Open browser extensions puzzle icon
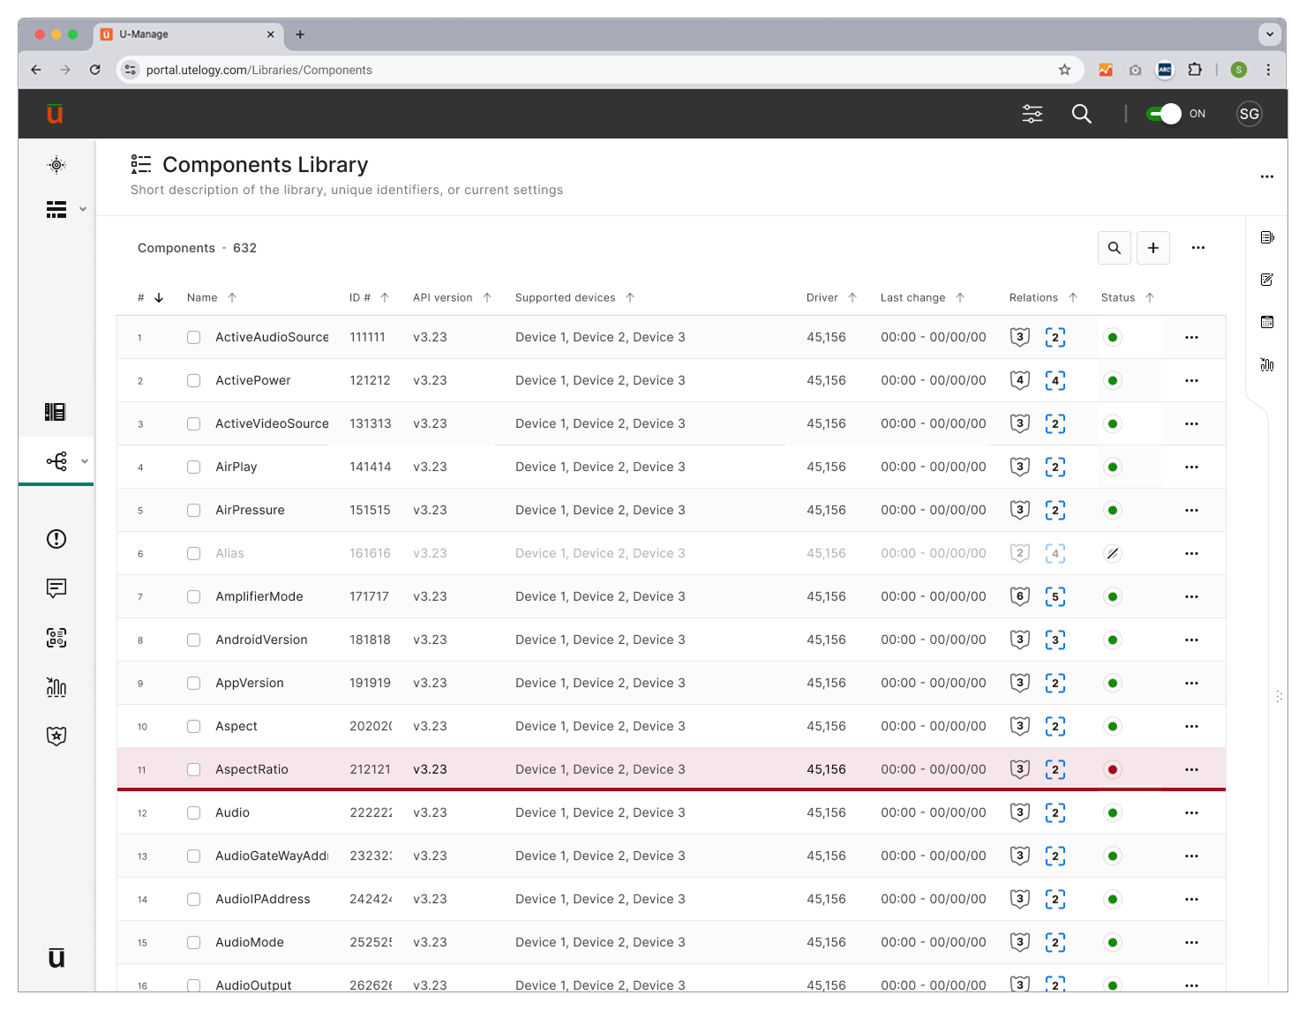1306x1010 pixels. 1195,70
